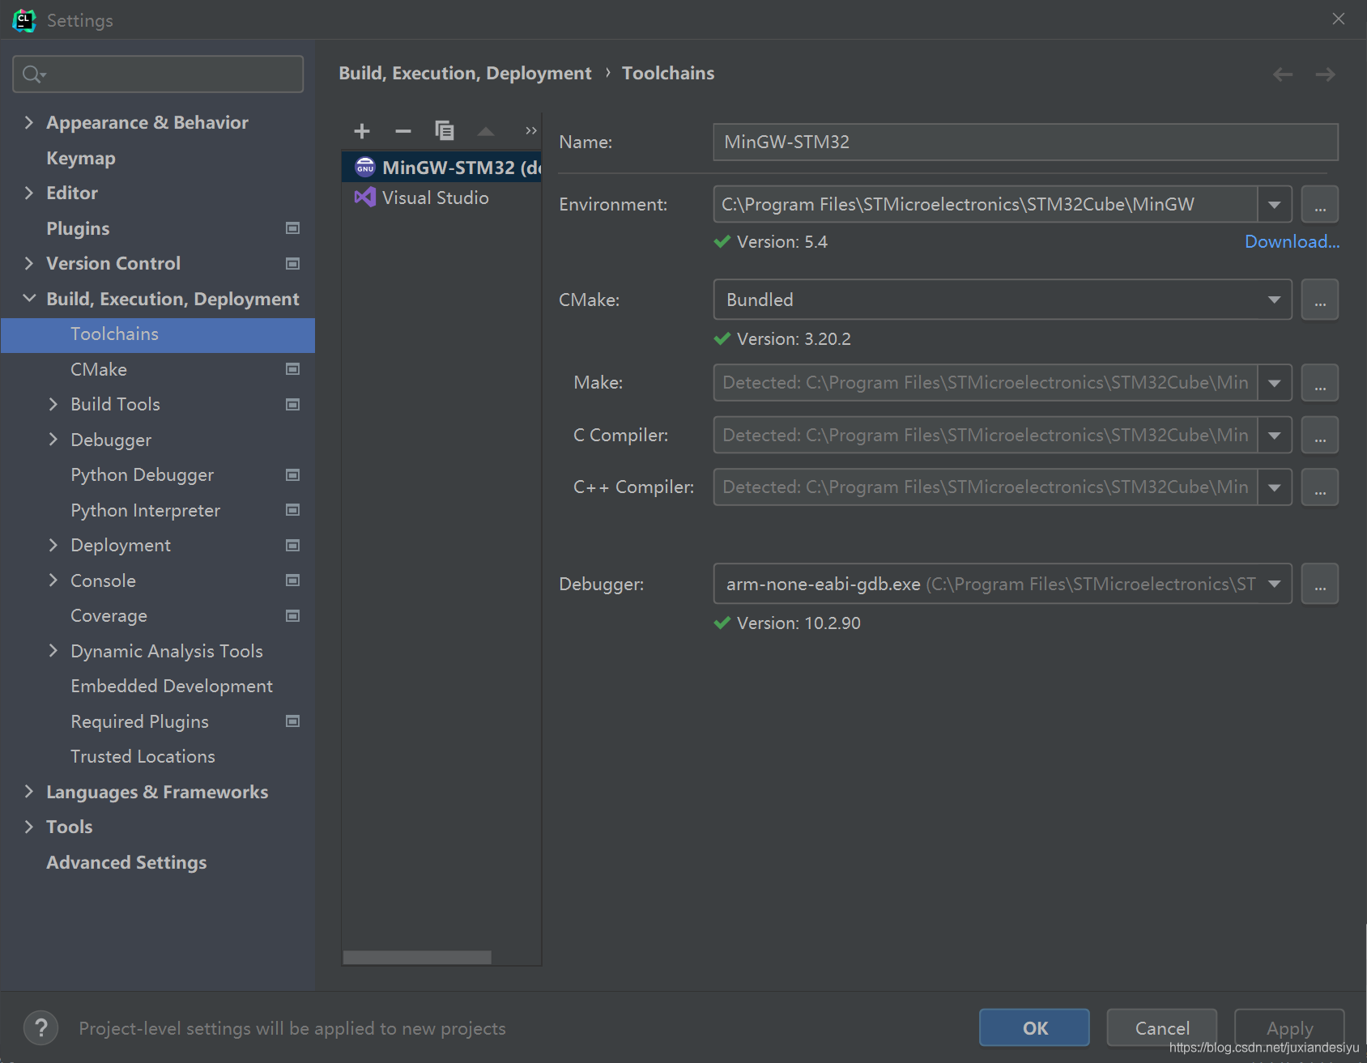Browse for Environment path
Viewport: 1367px width, 1063px height.
point(1320,204)
